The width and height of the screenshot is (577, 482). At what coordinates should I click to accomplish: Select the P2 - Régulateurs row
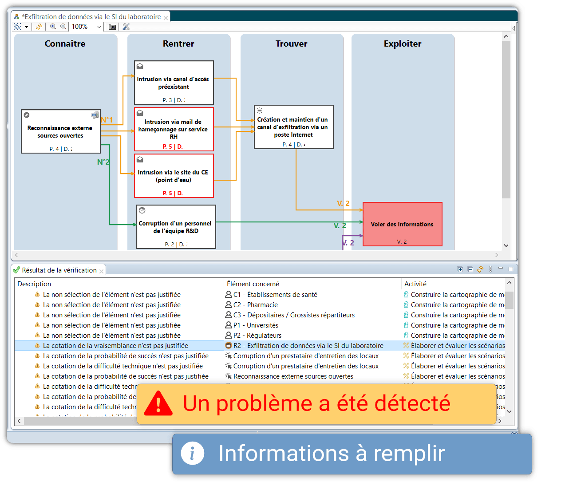[260, 336]
